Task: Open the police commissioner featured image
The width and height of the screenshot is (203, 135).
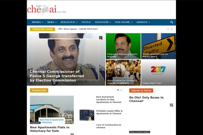Action: (66, 59)
